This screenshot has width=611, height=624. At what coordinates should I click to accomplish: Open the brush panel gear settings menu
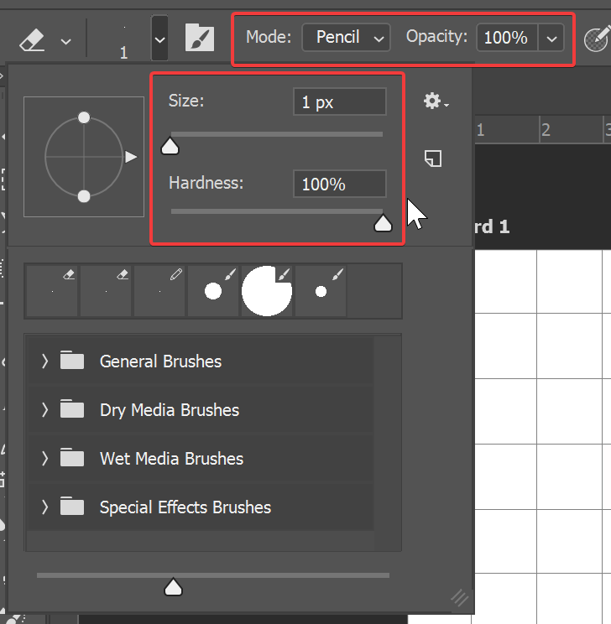(x=436, y=101)
